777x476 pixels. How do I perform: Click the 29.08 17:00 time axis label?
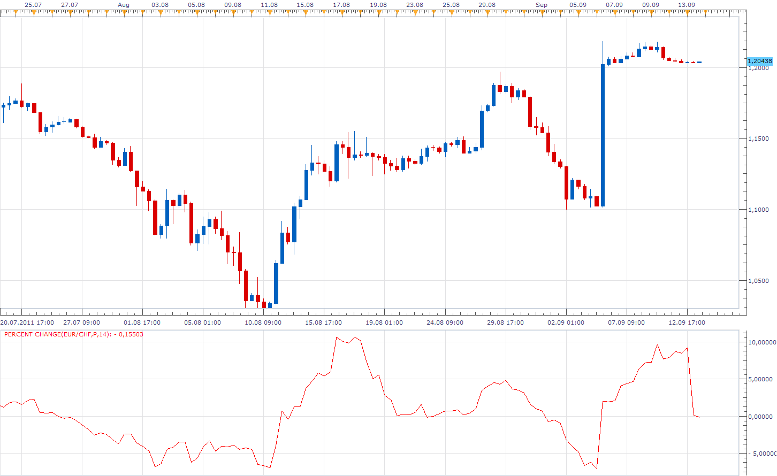tap(505, 323)
